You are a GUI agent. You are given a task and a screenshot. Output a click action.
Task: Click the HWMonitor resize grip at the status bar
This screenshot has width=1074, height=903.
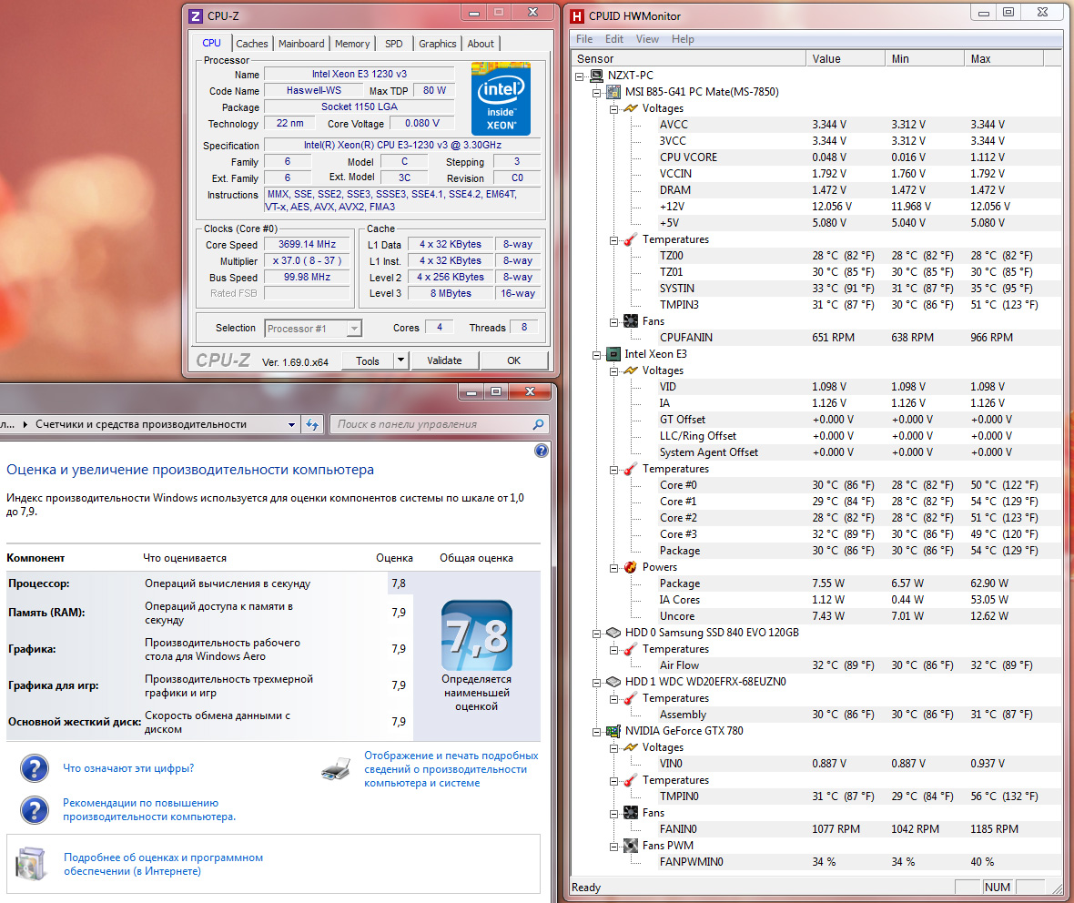(1058, 888)
